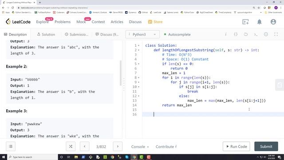Fold the if block on line 5
This screenshot has width=284, height=160.
tap(139, 64)
